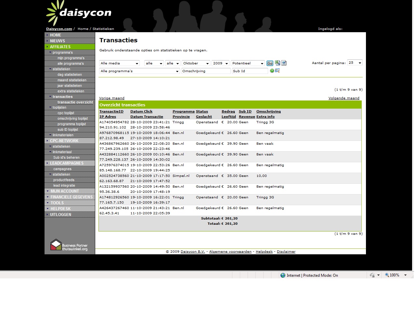Open omschrijving toplijst
Screen dimensions: 416x320
click(72, 119)
